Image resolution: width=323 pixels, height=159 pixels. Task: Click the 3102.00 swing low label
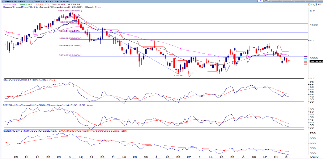tap(178, 75)
